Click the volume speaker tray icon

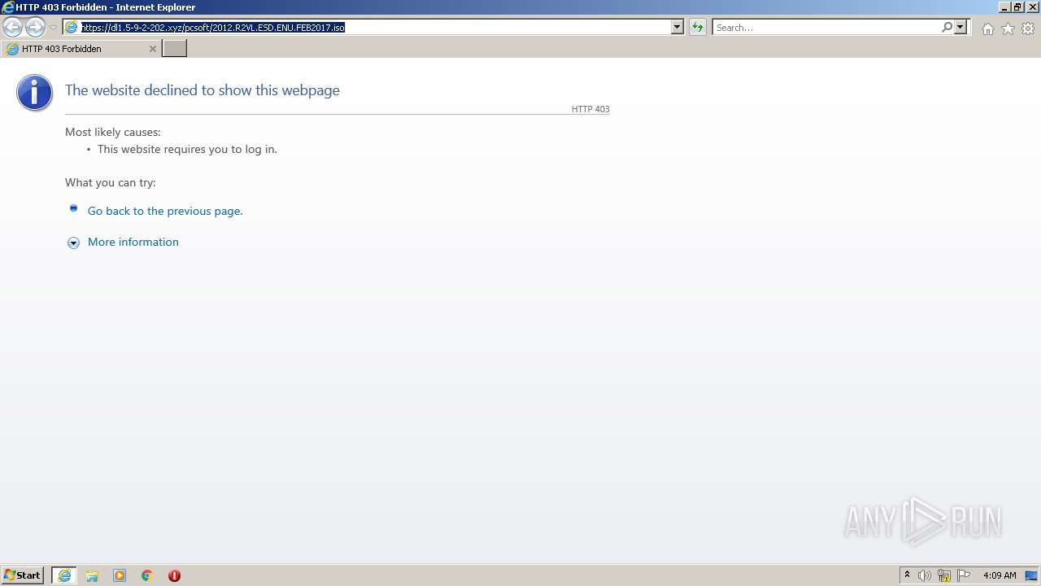(x=925, y=575)
